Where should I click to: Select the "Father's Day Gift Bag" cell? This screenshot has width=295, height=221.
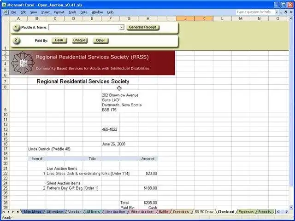[x=72, y=188]
